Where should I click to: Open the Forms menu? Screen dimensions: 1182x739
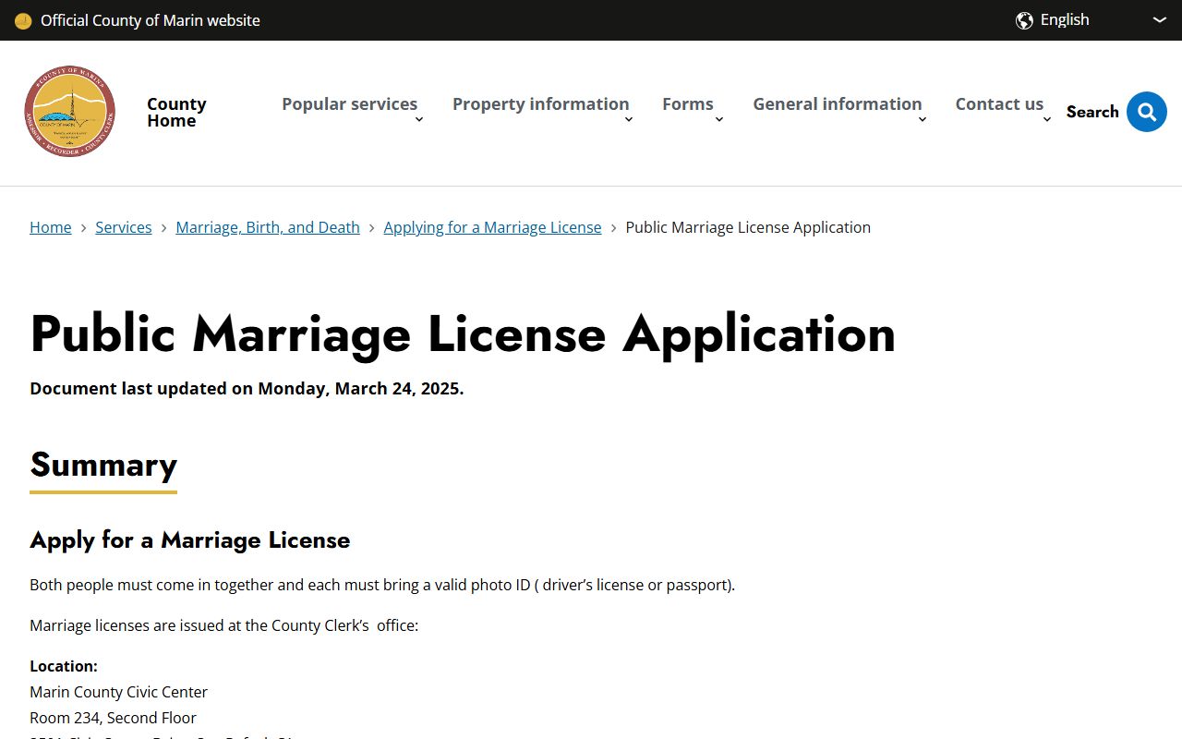click(x=688, y=104)
